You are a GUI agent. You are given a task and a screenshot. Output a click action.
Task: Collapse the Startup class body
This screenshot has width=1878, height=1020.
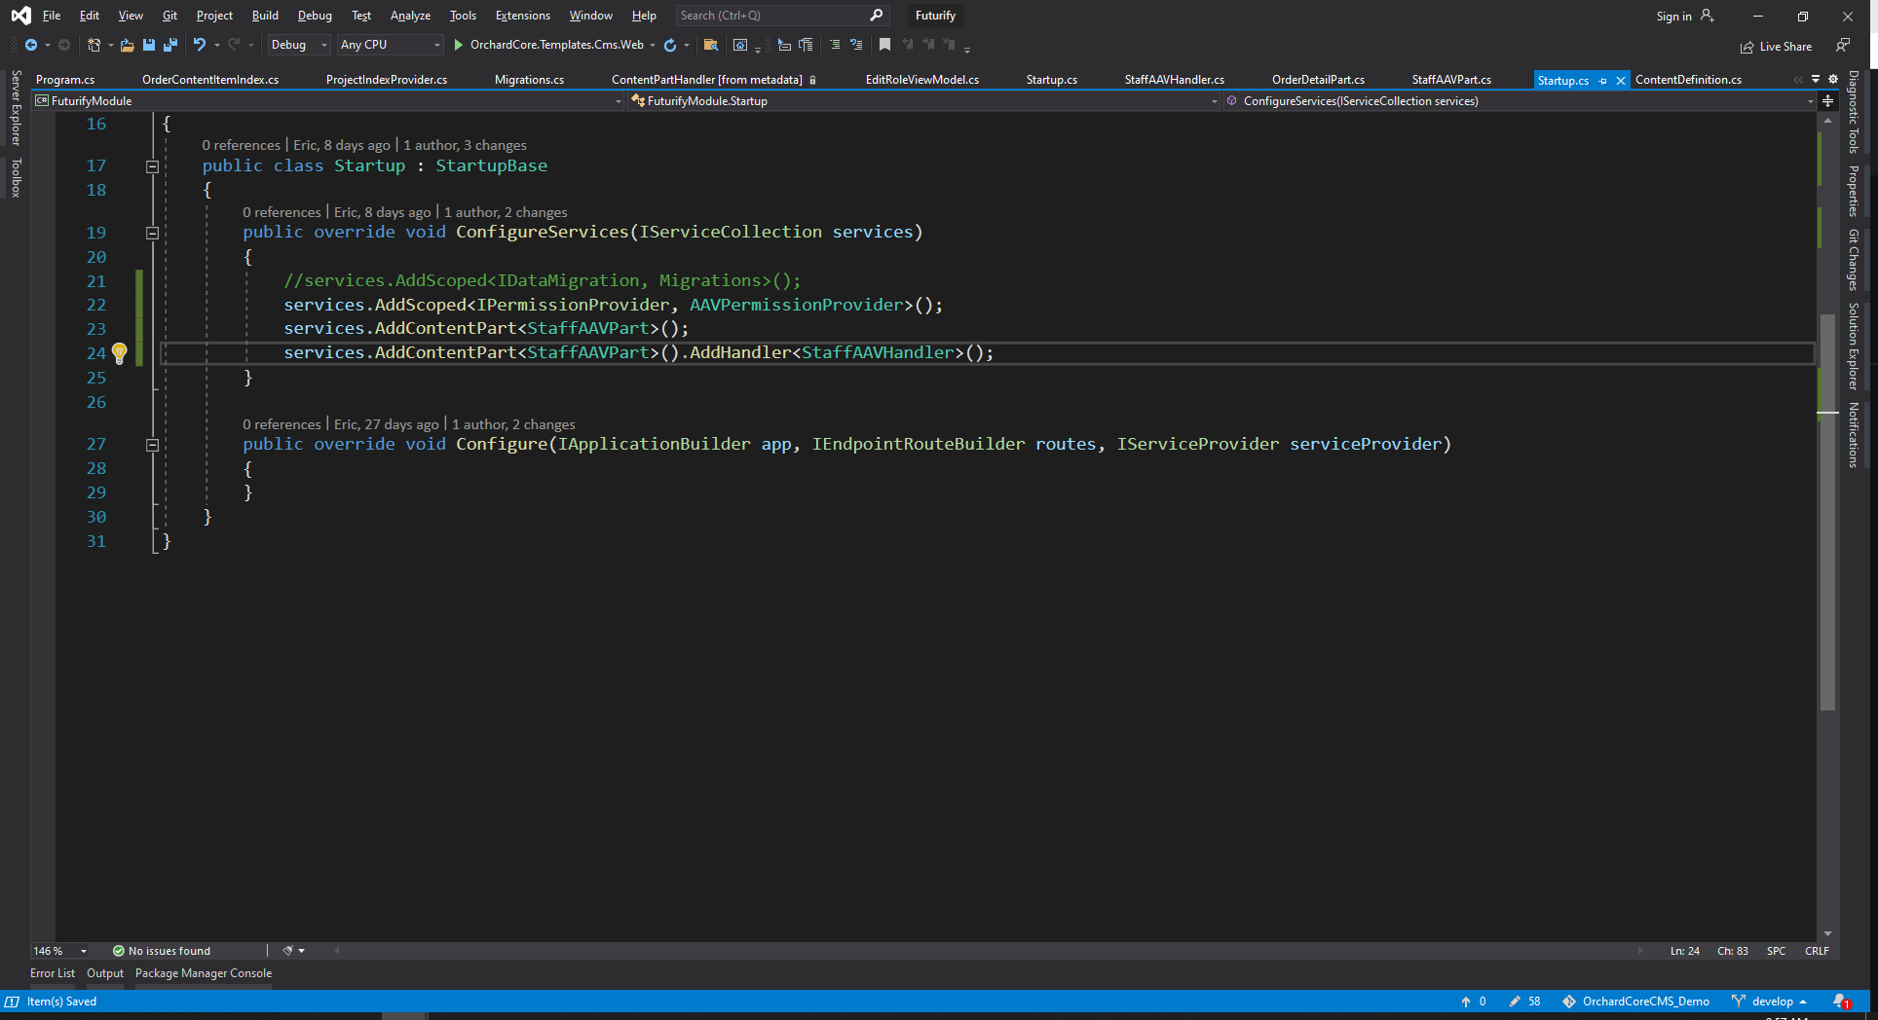coord(152,165)
